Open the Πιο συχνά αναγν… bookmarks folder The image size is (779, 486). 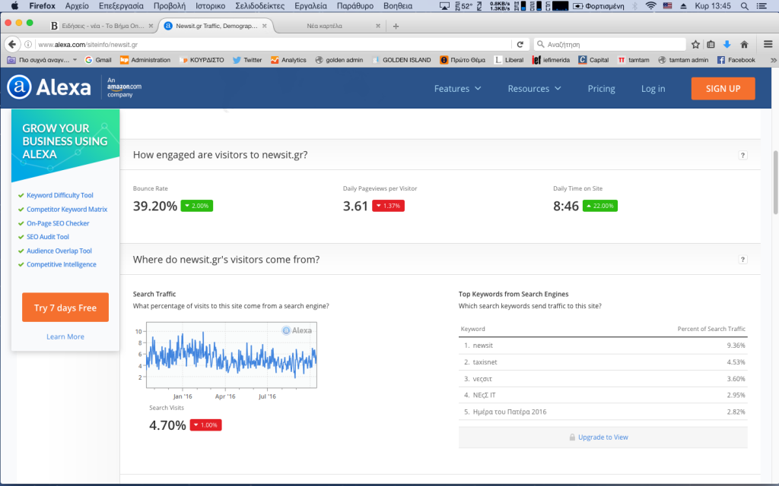pos(43,60)
